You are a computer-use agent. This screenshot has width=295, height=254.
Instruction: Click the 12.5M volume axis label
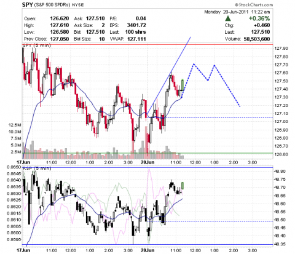click(x=15, y=125)
